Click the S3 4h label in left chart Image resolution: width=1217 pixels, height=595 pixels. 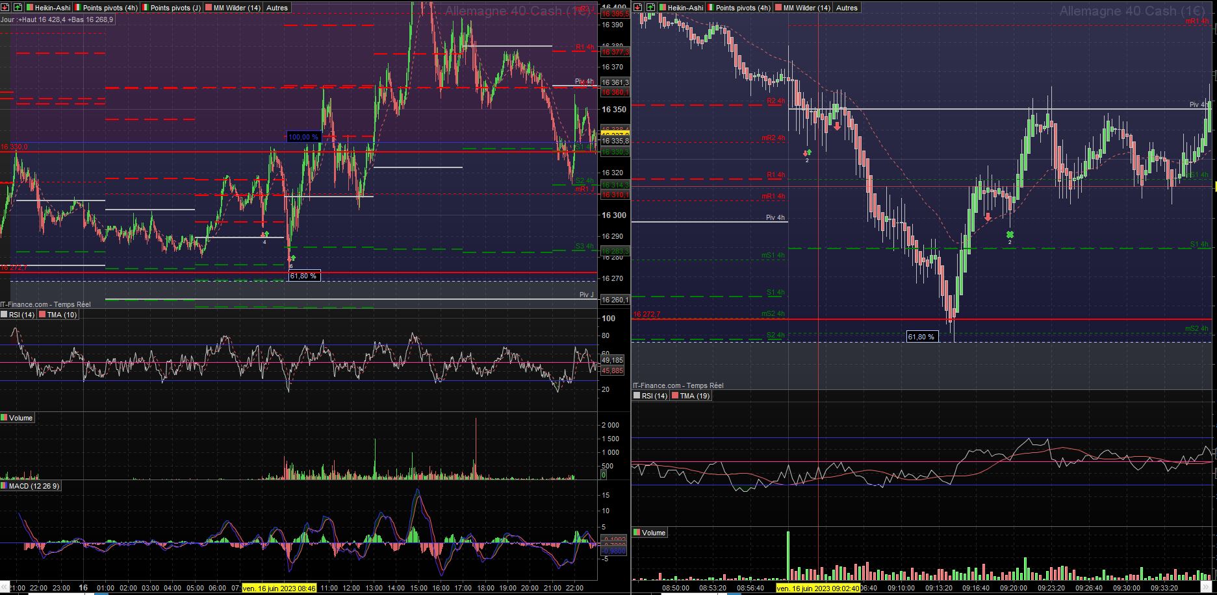[585, 246]
